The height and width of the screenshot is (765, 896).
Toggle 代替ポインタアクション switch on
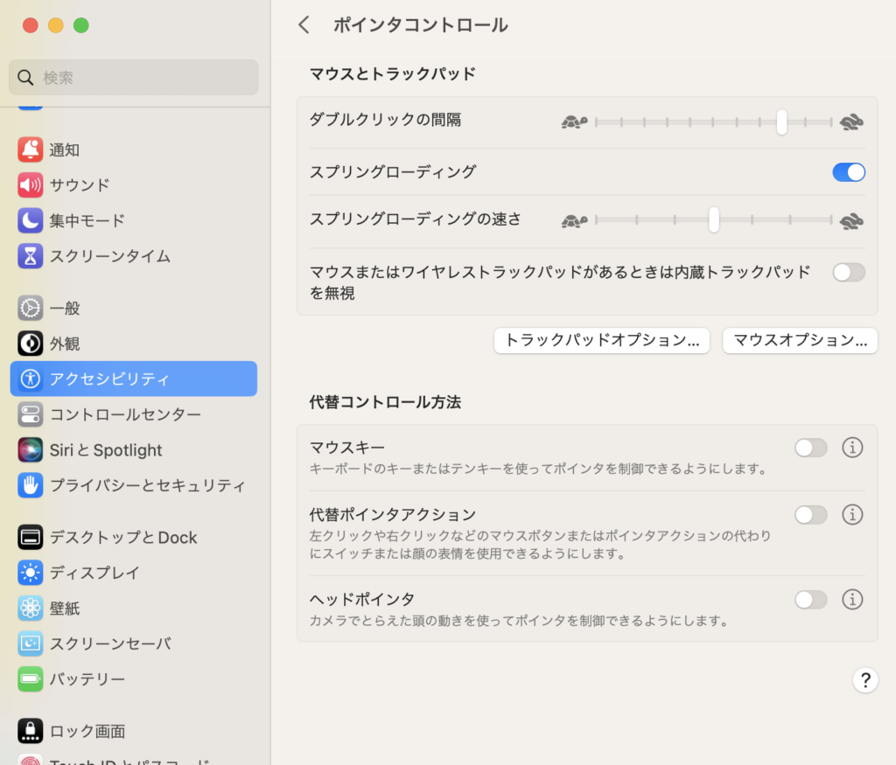810,515
